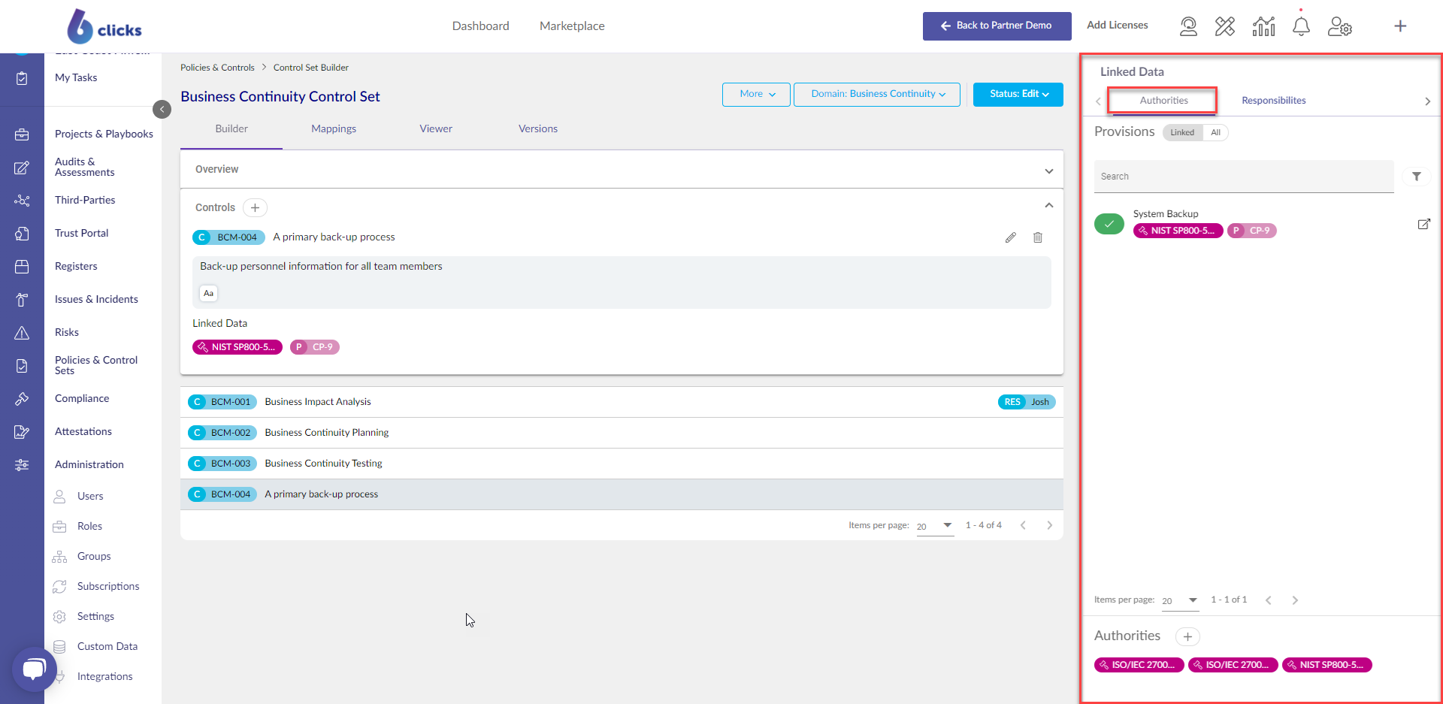The height and width of the screenshot is (704, 1443).
Task: Add an authority with the plus icon
Action: [1187, 637]
